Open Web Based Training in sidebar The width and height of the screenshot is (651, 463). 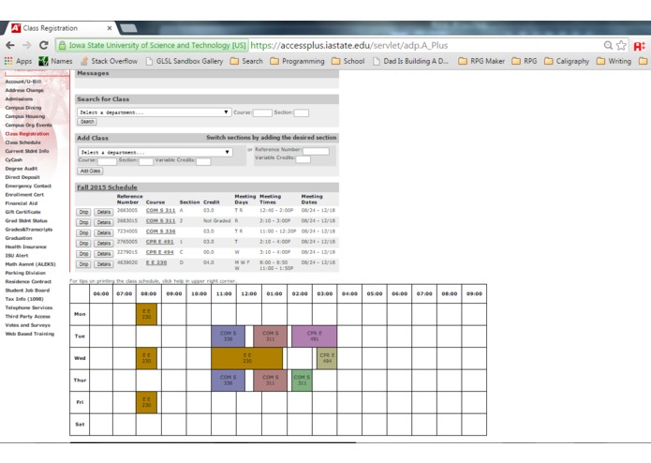pyautogui.click(x=29, y=334)
